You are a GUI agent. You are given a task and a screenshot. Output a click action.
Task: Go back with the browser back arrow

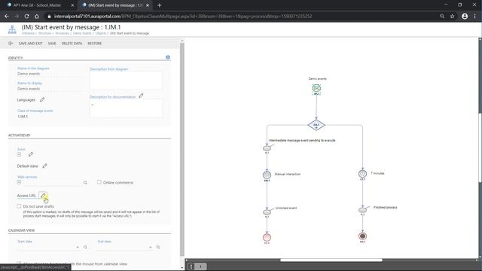coord(7,17)
